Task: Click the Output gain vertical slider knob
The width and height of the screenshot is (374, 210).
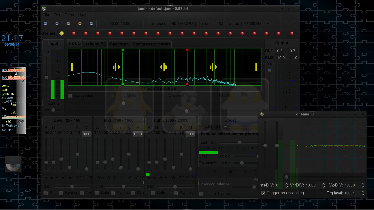Action: click(270, 71)
